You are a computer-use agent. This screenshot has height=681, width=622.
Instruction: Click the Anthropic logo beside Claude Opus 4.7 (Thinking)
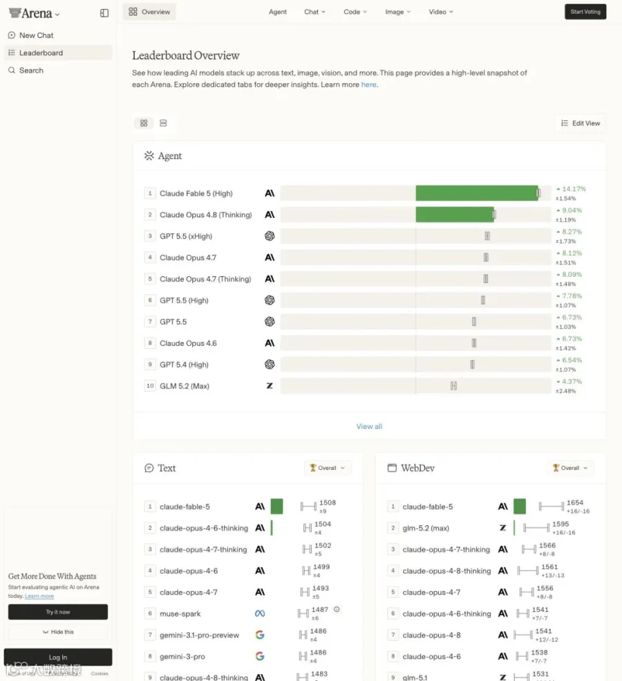click(270, 279)
